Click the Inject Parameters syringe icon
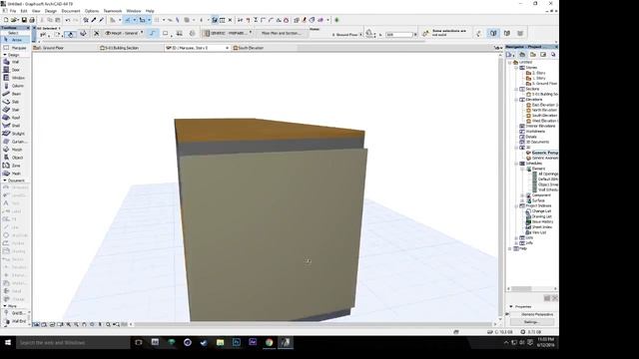 point(102,20)
